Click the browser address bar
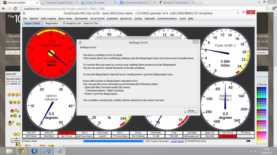This screenshot has height=155, width=277. point(138,9)
